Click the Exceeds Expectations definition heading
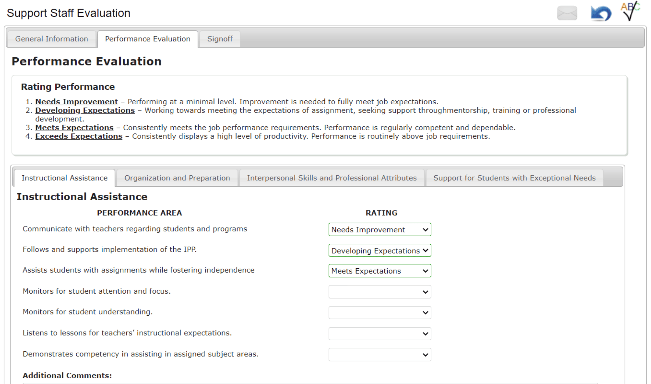 79,136
